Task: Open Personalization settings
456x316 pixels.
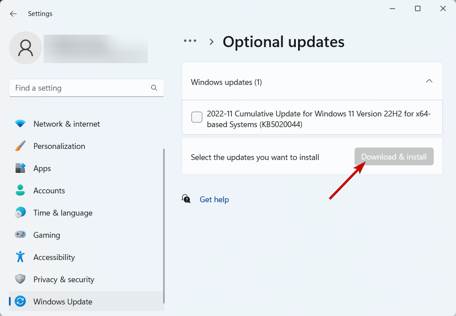Action: [87, 146]
